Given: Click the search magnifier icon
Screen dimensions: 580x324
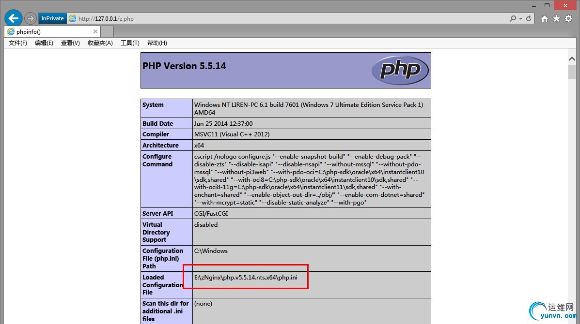Looking at the screenshot, I should pyautogui.click(x=513, y=18).
